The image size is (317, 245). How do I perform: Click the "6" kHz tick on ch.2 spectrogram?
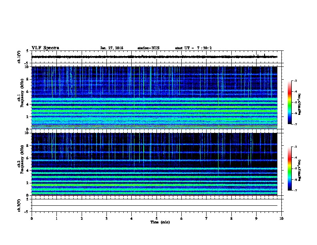pyautogui.click(x=28, y=158)
